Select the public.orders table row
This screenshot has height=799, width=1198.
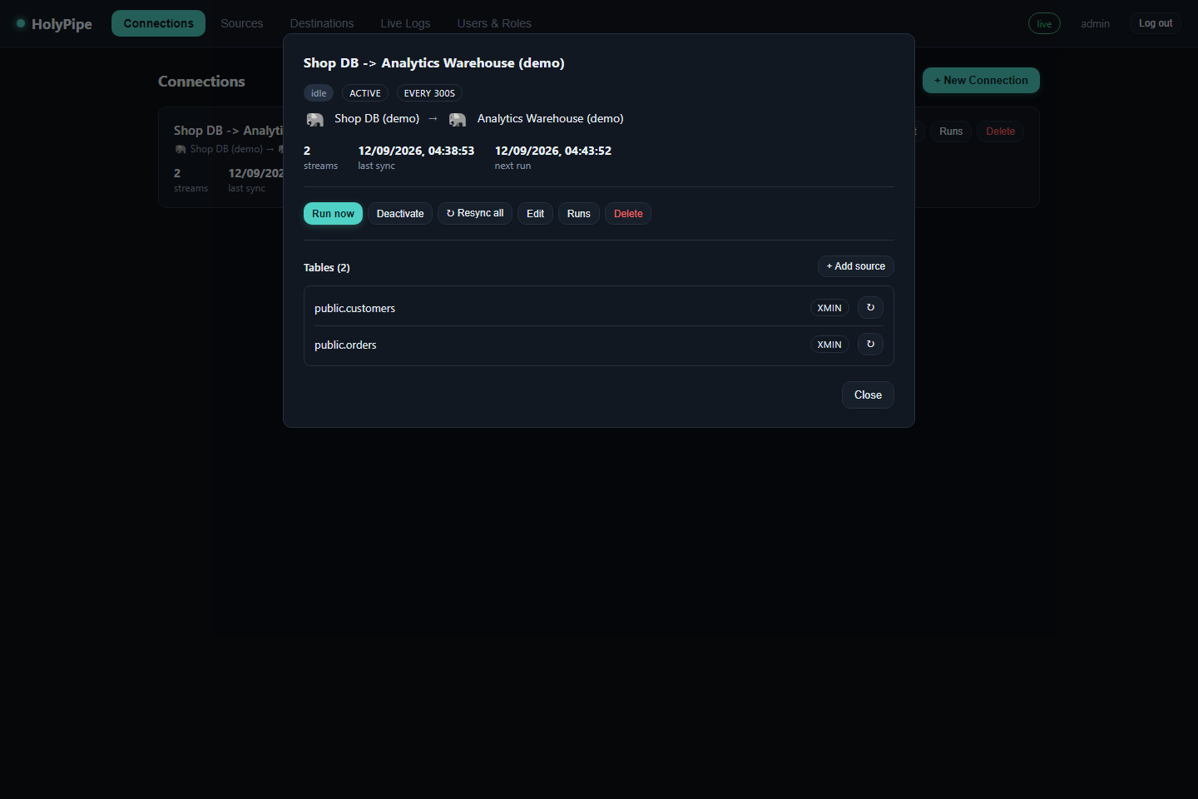tap(599, 345)
